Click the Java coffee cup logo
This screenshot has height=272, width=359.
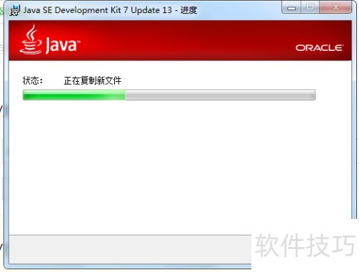(31, 39)
